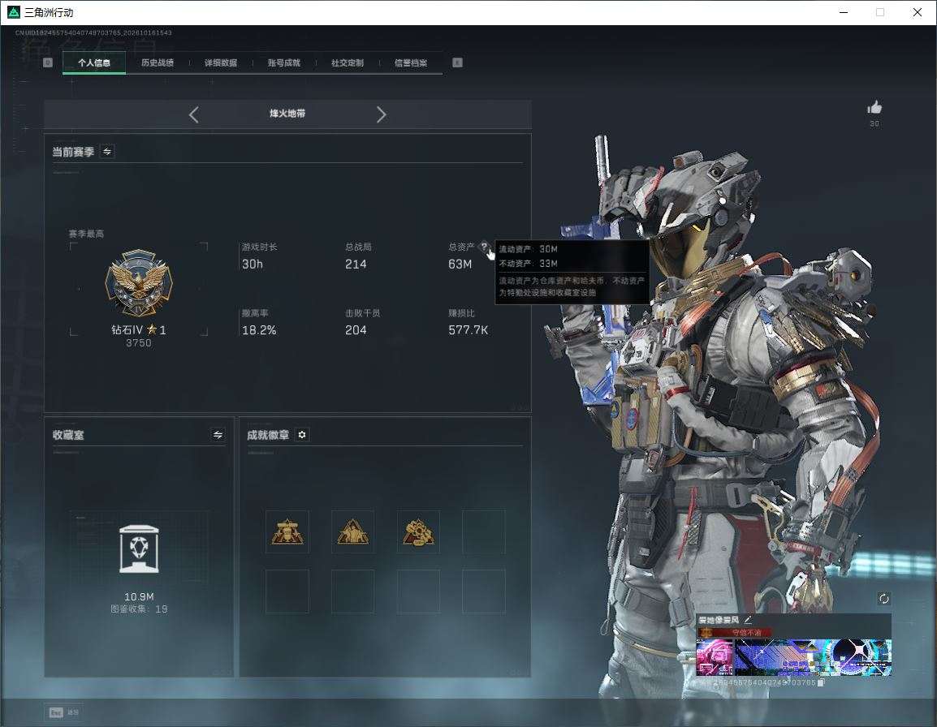This screenshot has height=727, width=937.
Task: Copy the player ID with the copy icon
Action: tap(821, 682)
